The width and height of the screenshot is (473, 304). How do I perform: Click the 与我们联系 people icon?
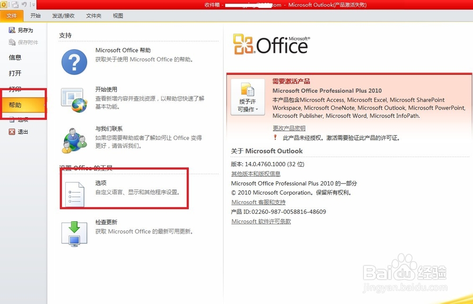[x=74, y=140]
